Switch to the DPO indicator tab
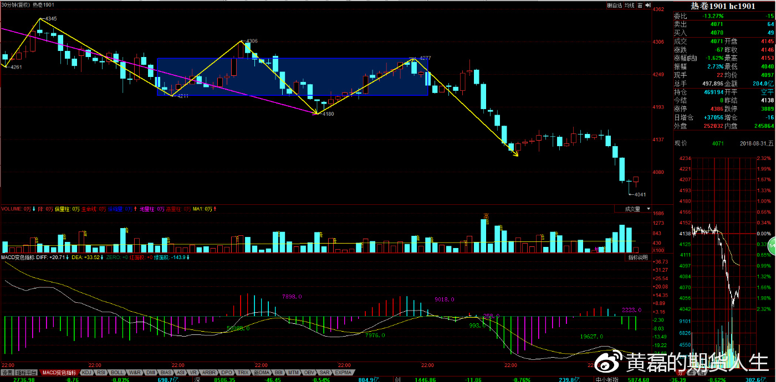Image resolution: width=776 pixels, height=382 pixels. click(226, 373)
